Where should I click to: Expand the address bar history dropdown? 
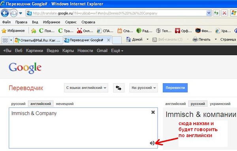[x=209, y=13]
